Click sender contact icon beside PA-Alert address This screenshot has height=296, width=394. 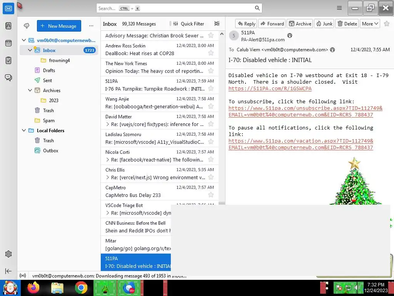pyautogui.click(x=289, y=35)
